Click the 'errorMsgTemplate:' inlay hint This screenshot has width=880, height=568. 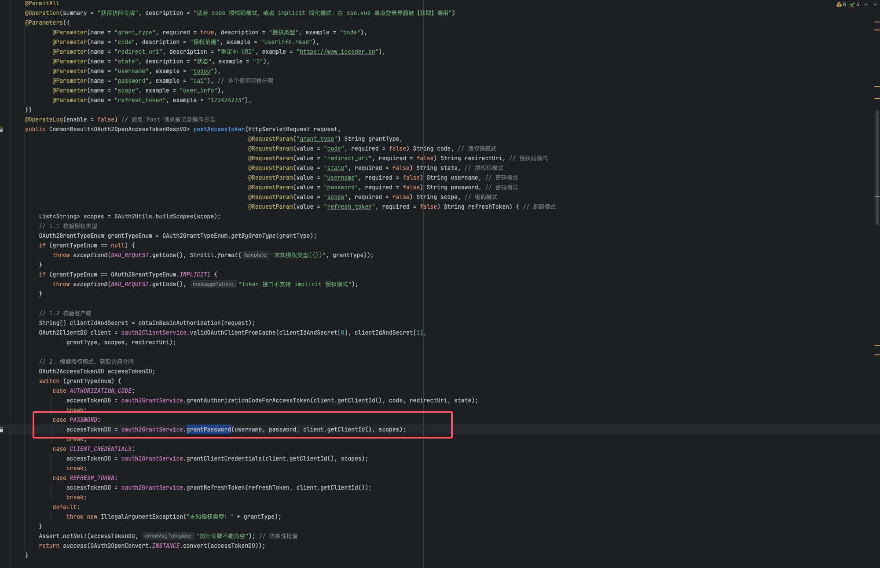(x=169, y=536)
